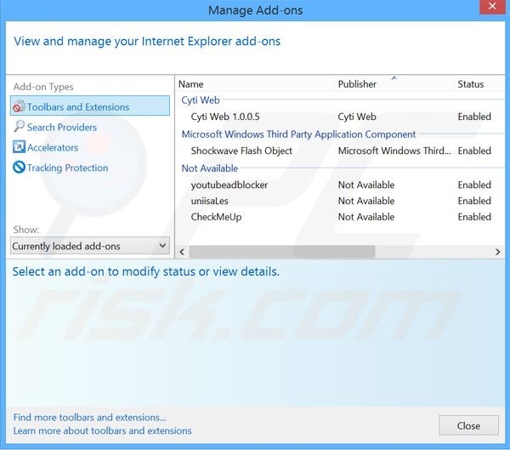Click the Close button
Screen dimensions: 510x450
[468, 425]
